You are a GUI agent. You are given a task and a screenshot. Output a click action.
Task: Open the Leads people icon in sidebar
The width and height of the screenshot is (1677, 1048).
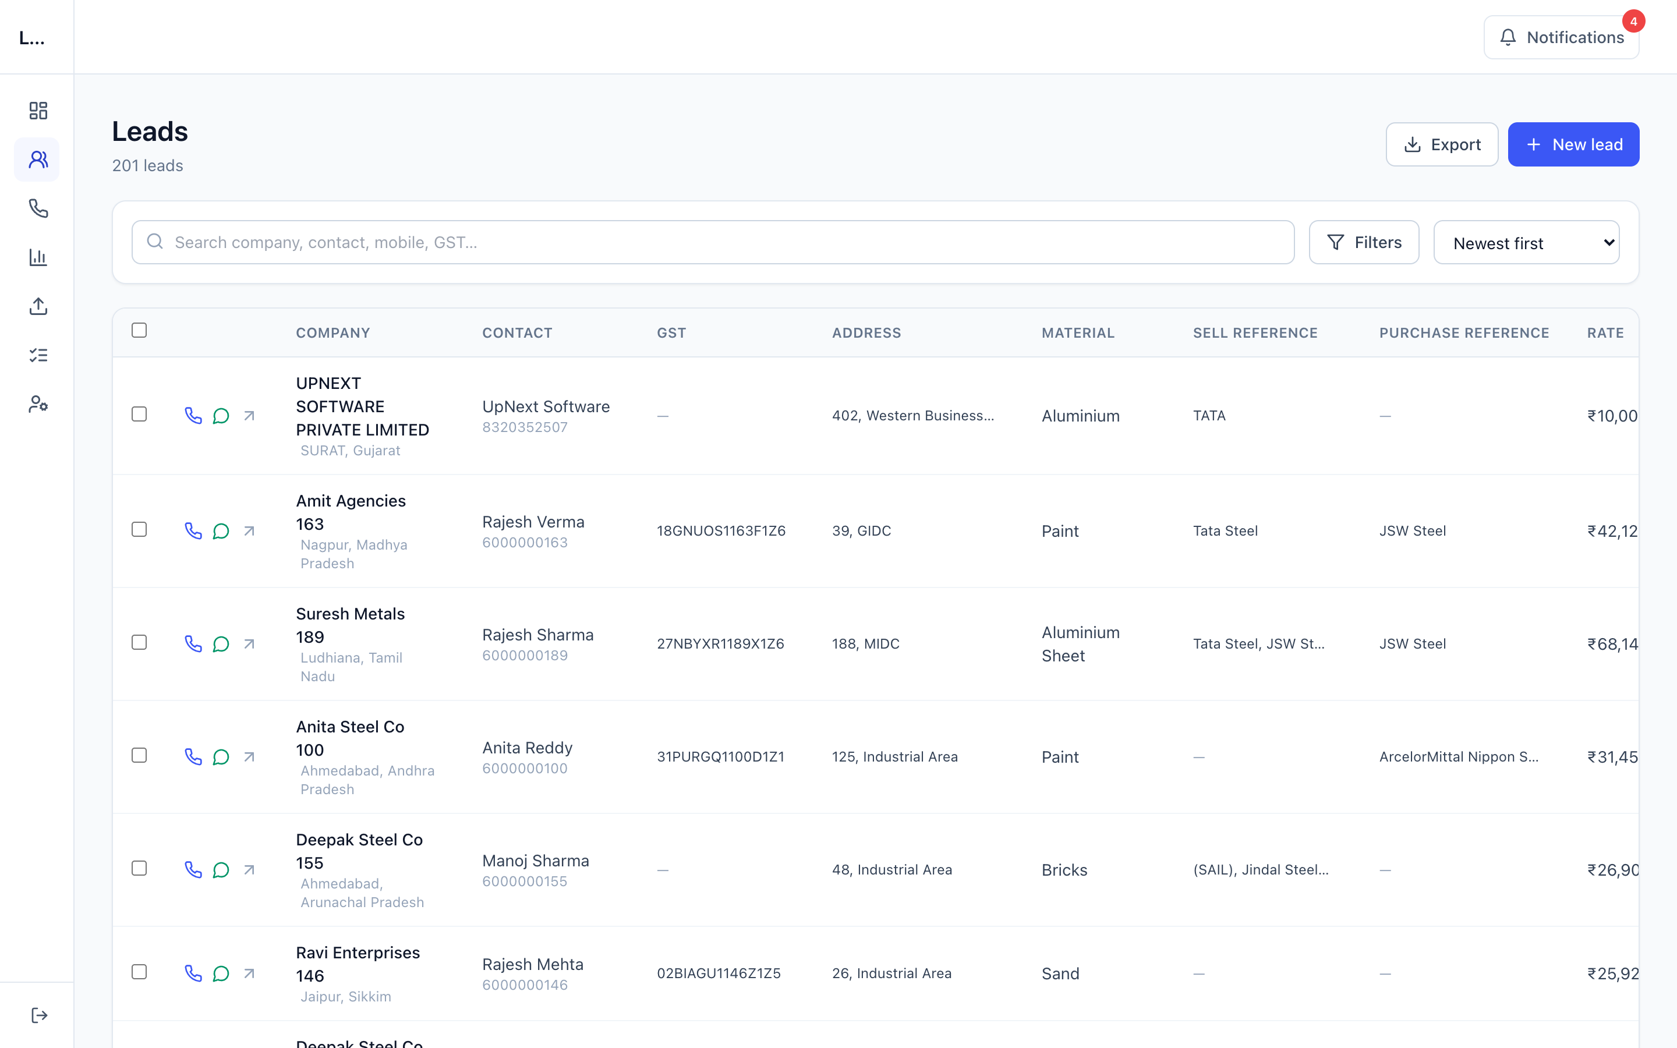38,160
